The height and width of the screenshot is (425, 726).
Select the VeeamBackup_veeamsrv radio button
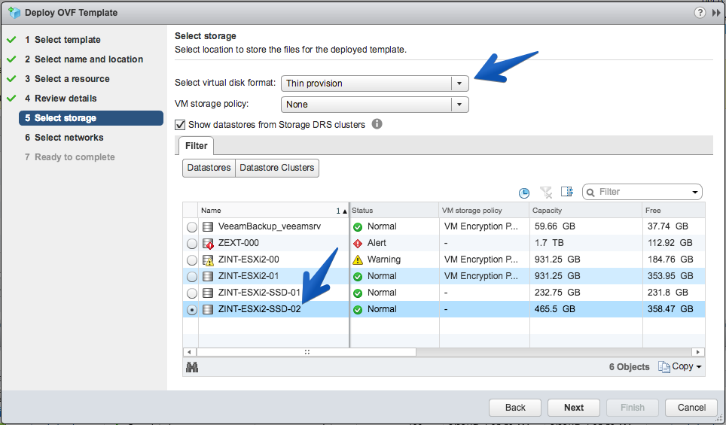pyautogui.click(x=192, y=227)
